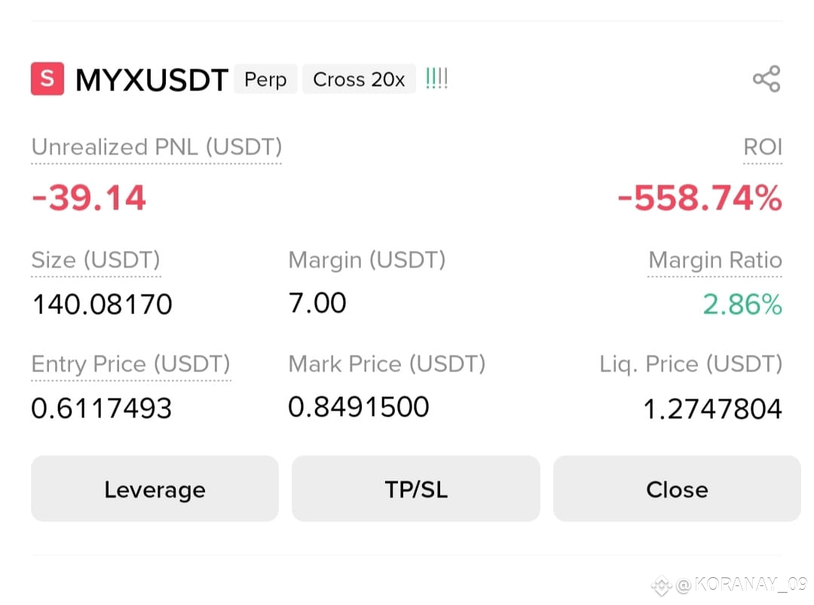The image size is (814, 605).
Task: Tap the Unrealized PNL (USDT) label
Action: point(156,148)
